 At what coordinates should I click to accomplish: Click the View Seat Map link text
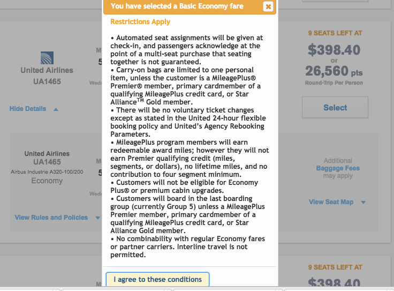pos(331,202)
